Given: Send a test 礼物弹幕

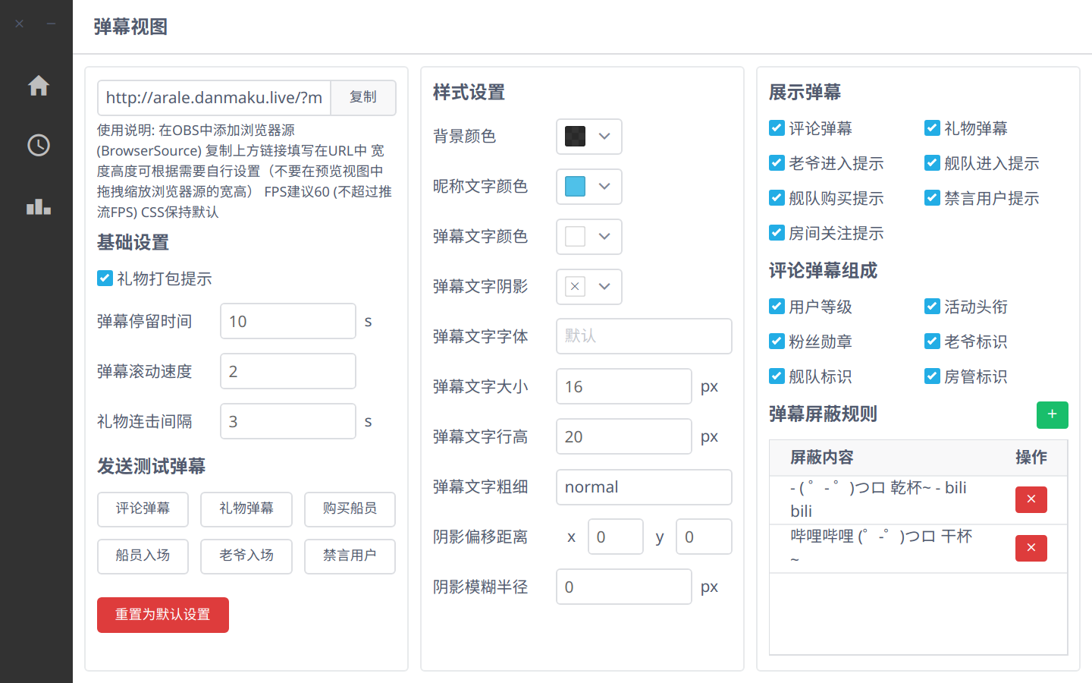Looking at the screenshot, I should point(246,508).
